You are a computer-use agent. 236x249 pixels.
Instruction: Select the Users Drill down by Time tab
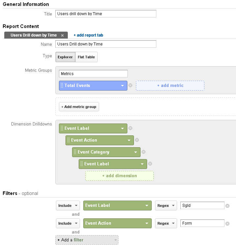point(34,35)
